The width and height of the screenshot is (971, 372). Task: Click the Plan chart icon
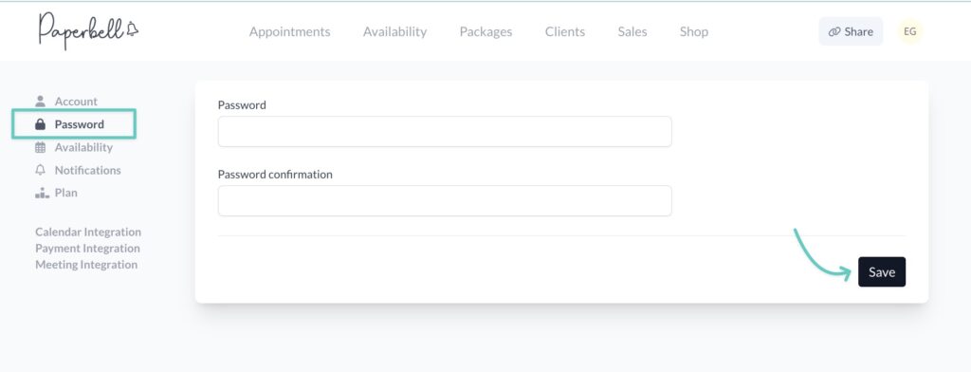tap(42, 193)
